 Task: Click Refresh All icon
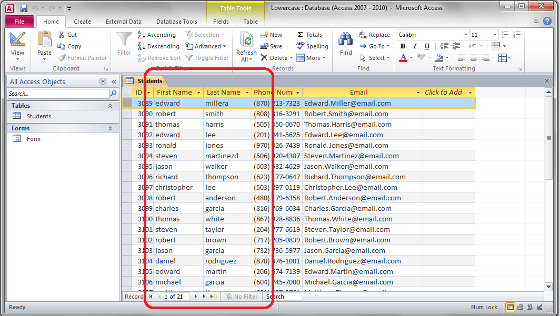coord(246,39)
